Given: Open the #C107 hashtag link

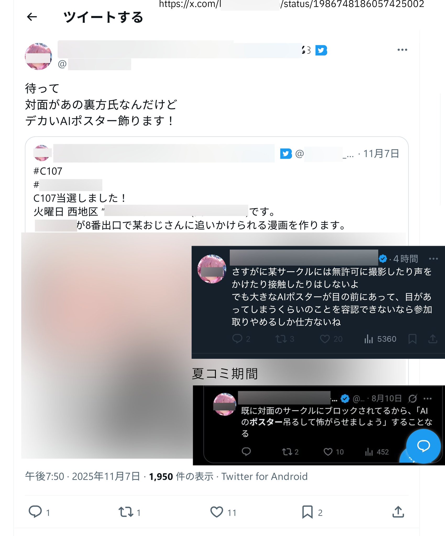Looking at the screenshot, I should click(48, 171).
